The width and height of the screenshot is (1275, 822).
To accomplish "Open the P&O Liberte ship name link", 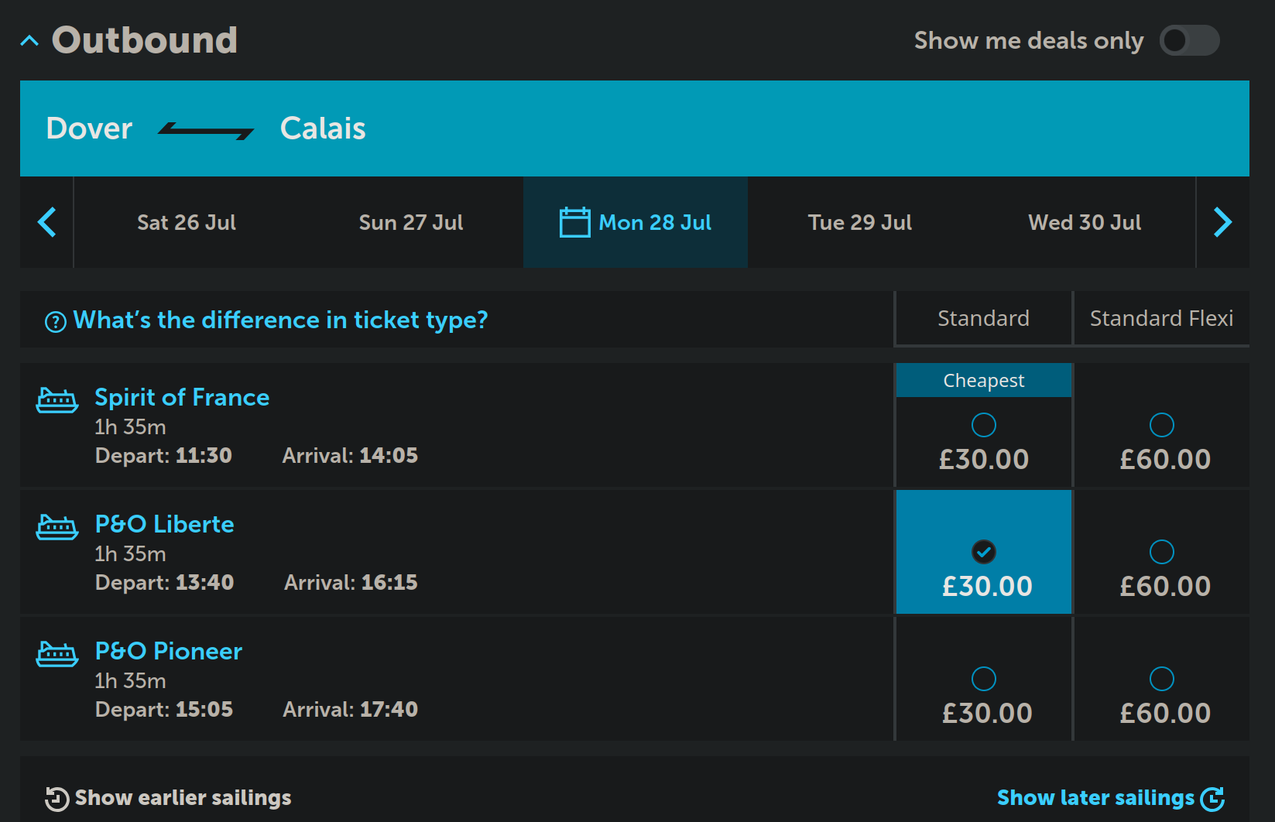I will click(x=164, y=524).
